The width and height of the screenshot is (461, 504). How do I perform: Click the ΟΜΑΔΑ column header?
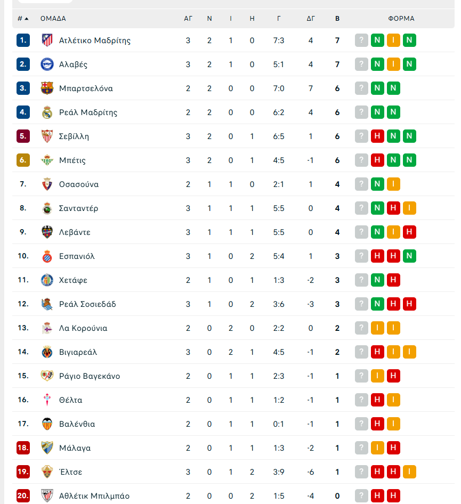coord(53,19)
